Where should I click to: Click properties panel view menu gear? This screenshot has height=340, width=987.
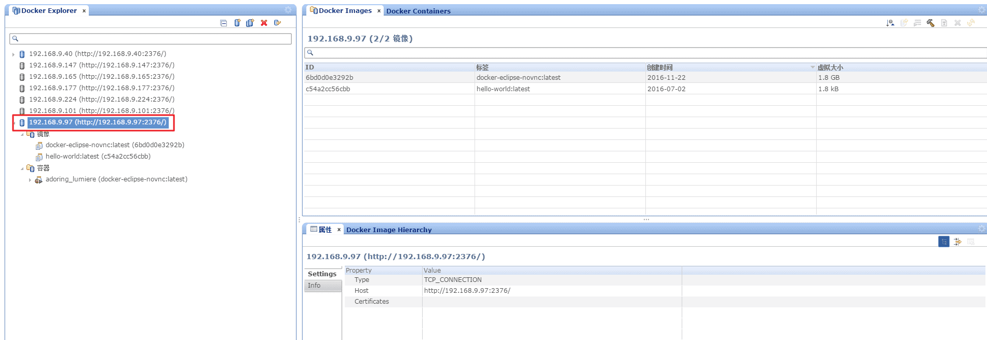pos(981,229)
